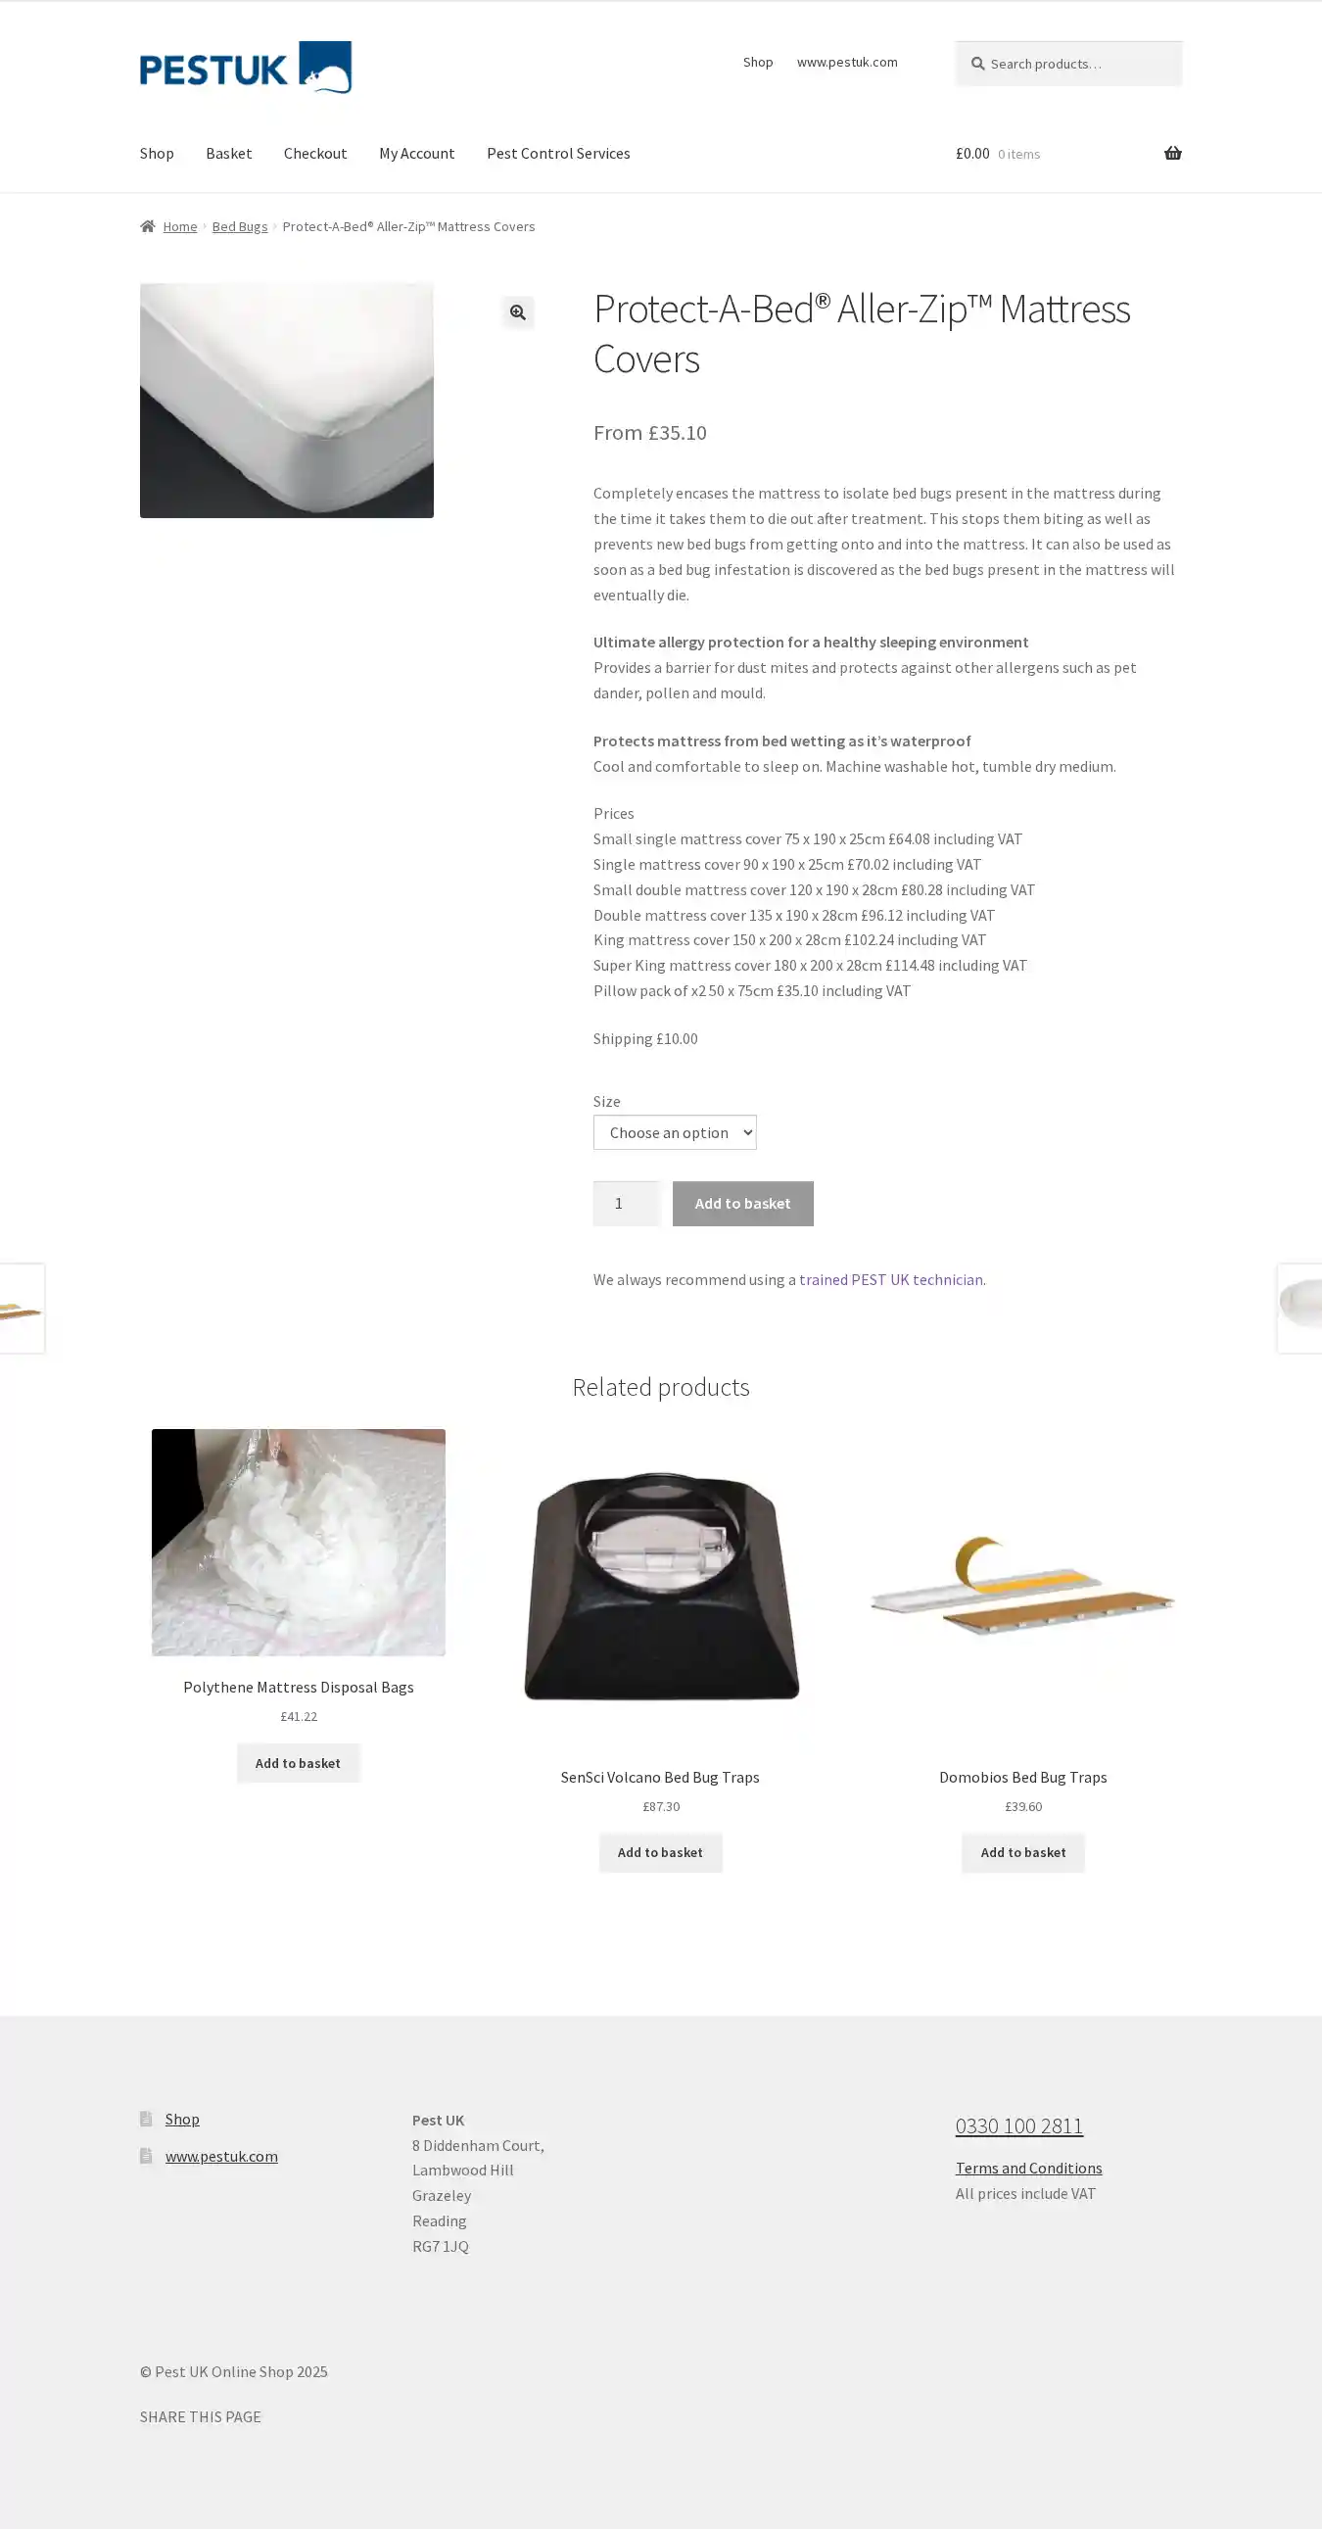This screenshot has height=2529, width=1322.
Task: Open the Checkout menu item
Action: 315,153
